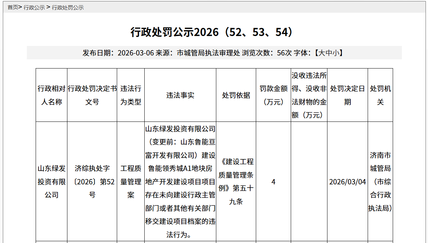Viewport: 428px width, 243px height.
Task: Select the 行政处罚决定书文号 column header
Action: click(x=92, y=95)
